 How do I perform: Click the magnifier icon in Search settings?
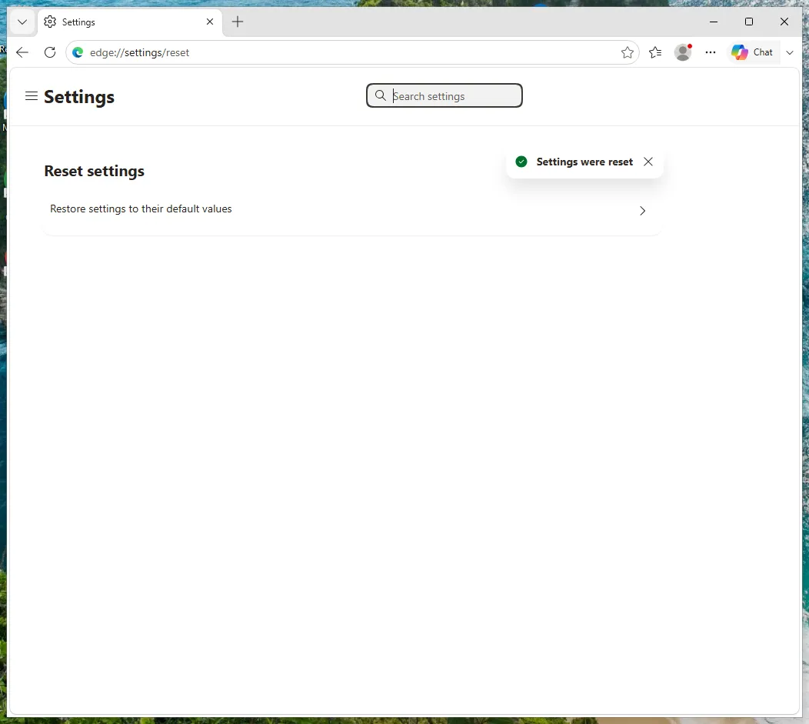[x=380, y=95]
